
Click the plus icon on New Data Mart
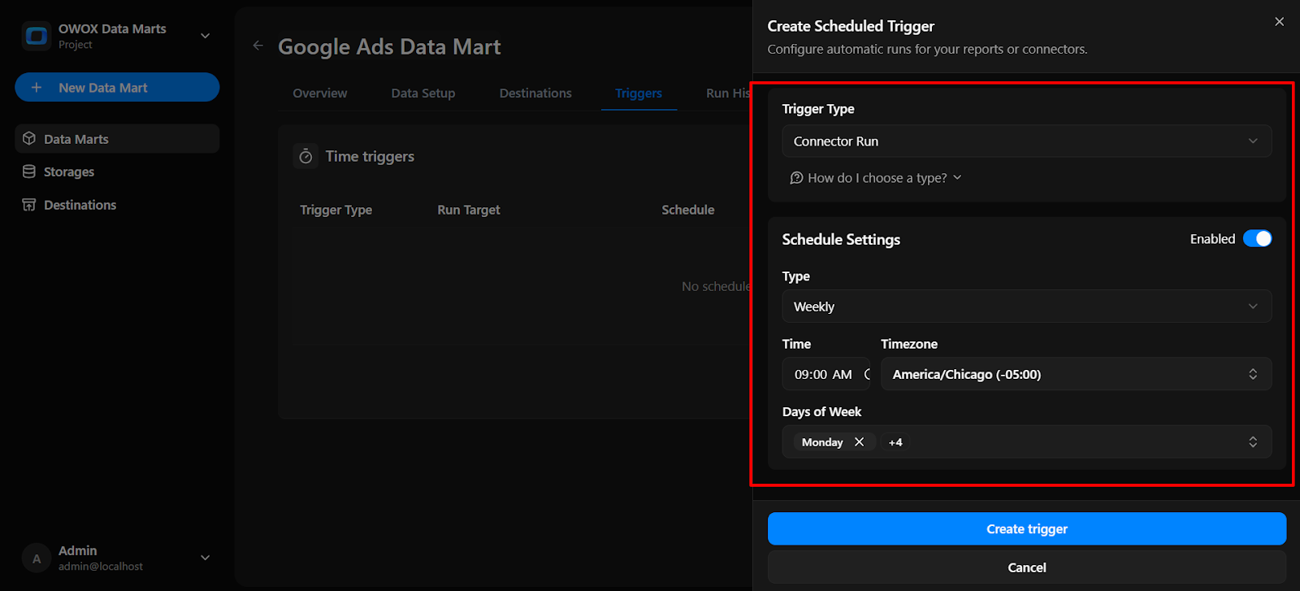coord(37,87)
